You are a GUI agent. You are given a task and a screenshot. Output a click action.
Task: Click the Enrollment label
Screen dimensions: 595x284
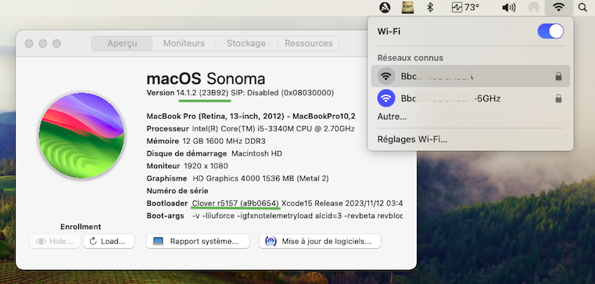pyautogui.click(x=81, y=227)
